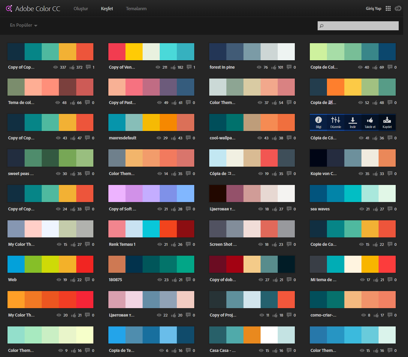The width and height of the screenshot is (408, 357).
Task: Select pink swatch in Copy of Soft theme
Action: pyautogui.click(x=117, y=193)
